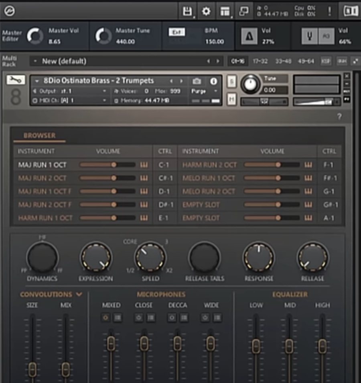Click the panic exclamation mark icon
Screen dimensions: 361x383
coord(330,11)
